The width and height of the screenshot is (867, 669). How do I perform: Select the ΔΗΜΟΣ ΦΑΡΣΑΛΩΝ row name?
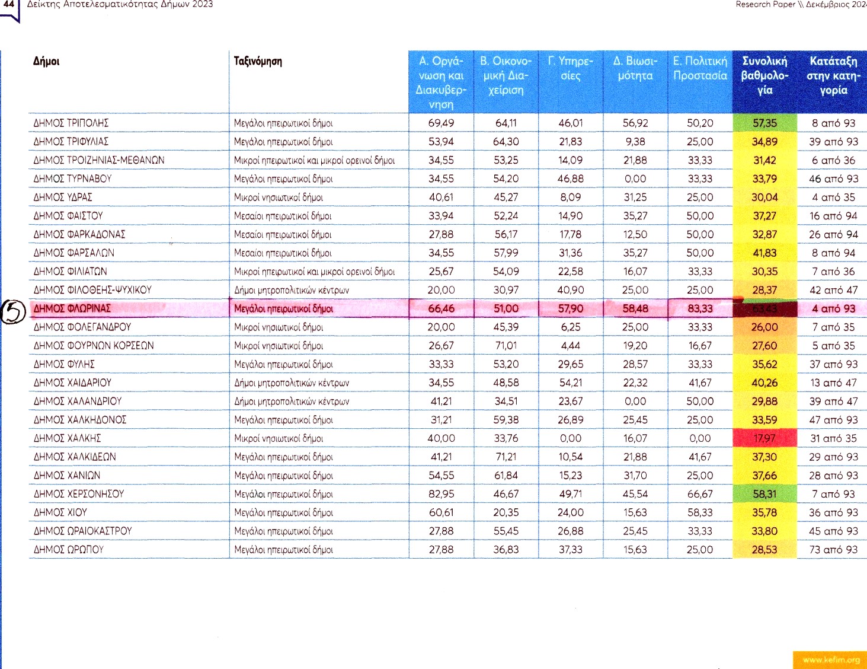coord(74,253)
